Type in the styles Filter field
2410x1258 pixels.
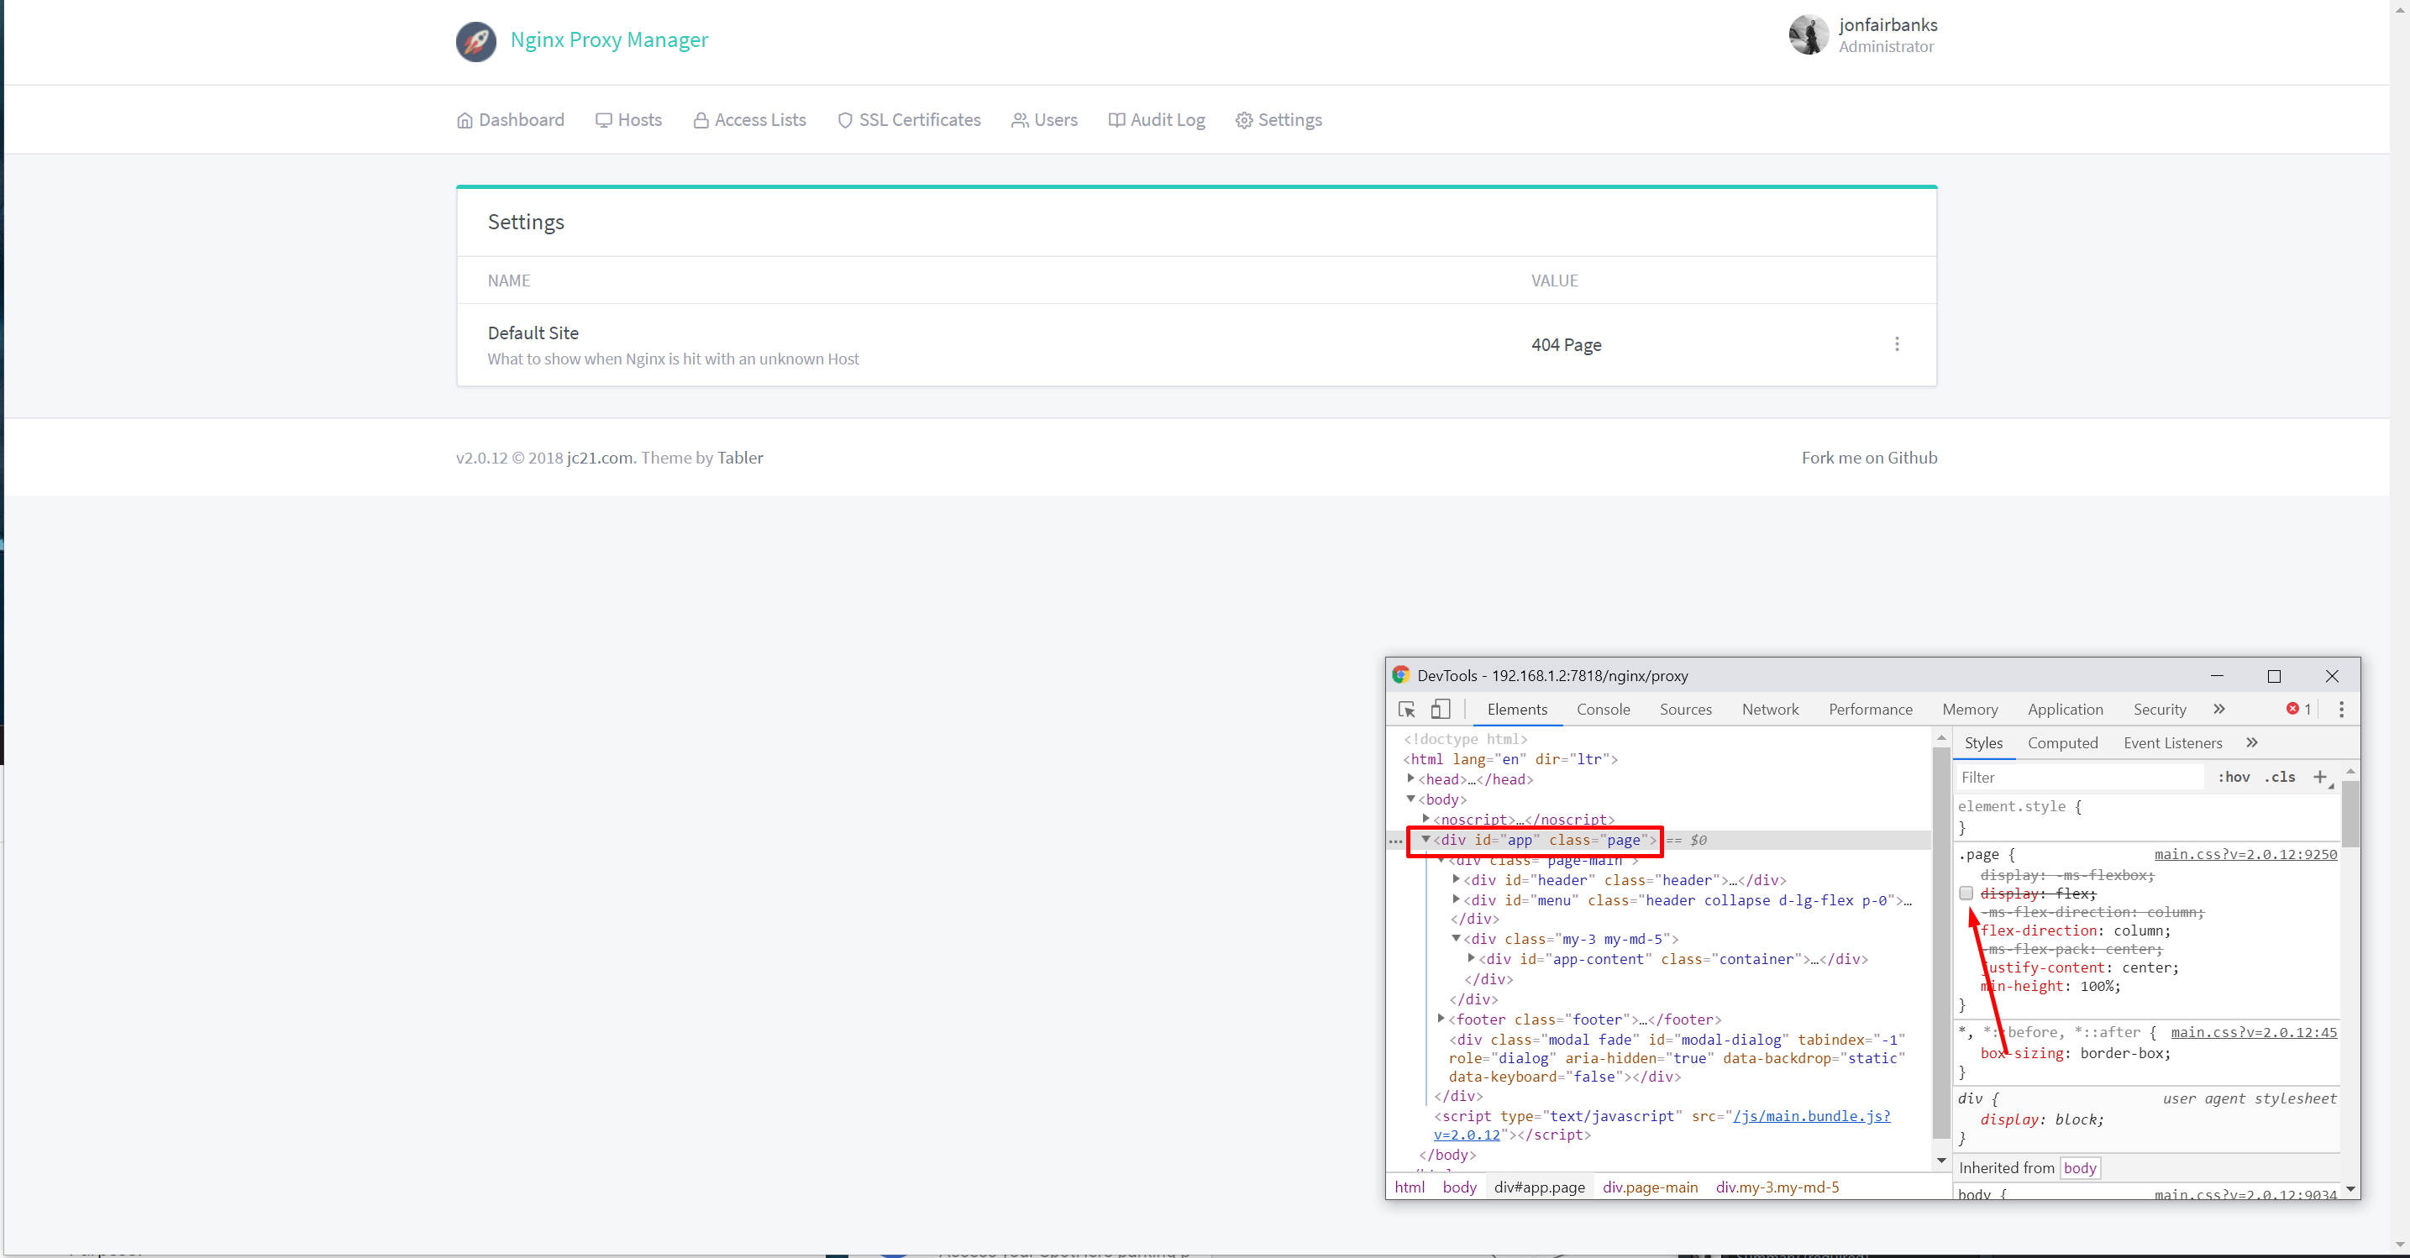point(2058,776)
